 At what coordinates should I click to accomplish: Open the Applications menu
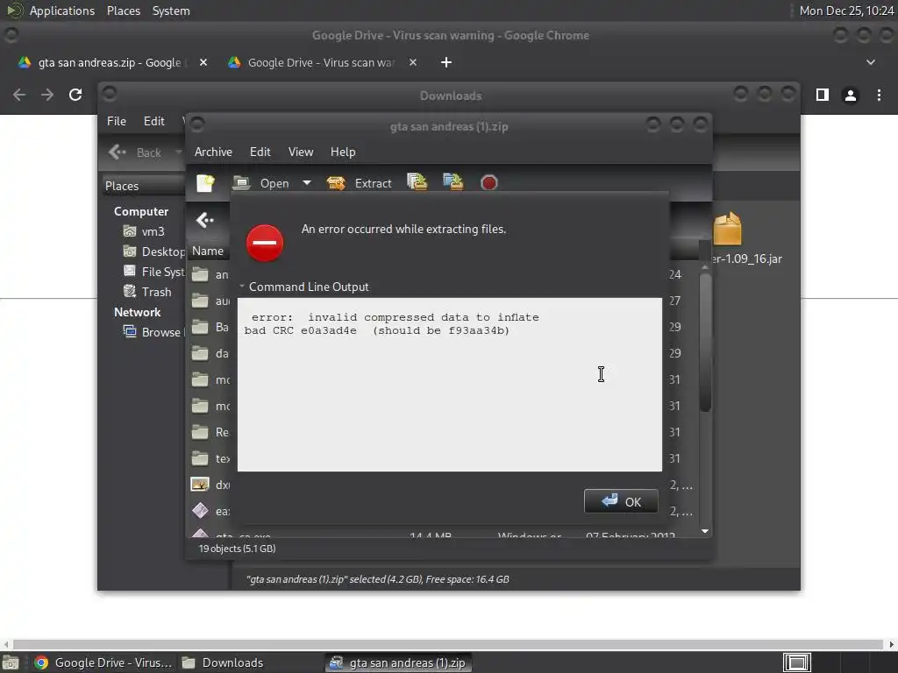[62, 11]
